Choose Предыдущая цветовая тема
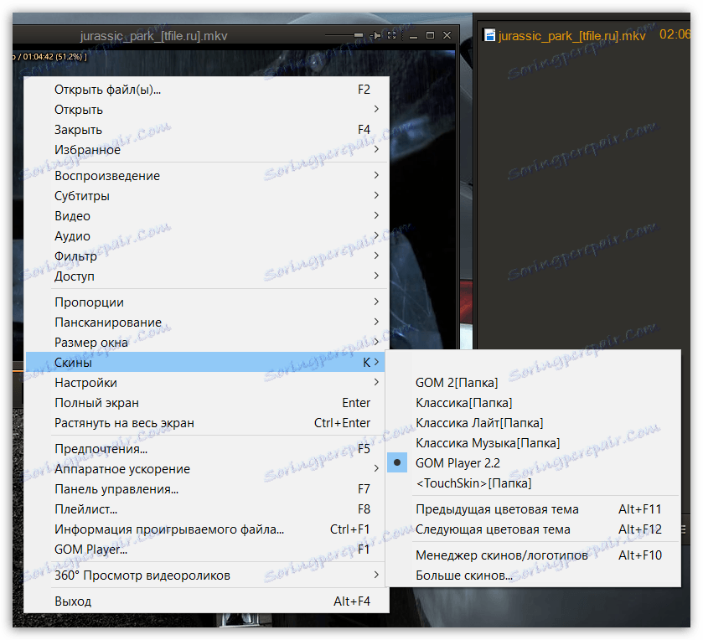The width and height of the screenshot is (703, 640). pos(533,509)
